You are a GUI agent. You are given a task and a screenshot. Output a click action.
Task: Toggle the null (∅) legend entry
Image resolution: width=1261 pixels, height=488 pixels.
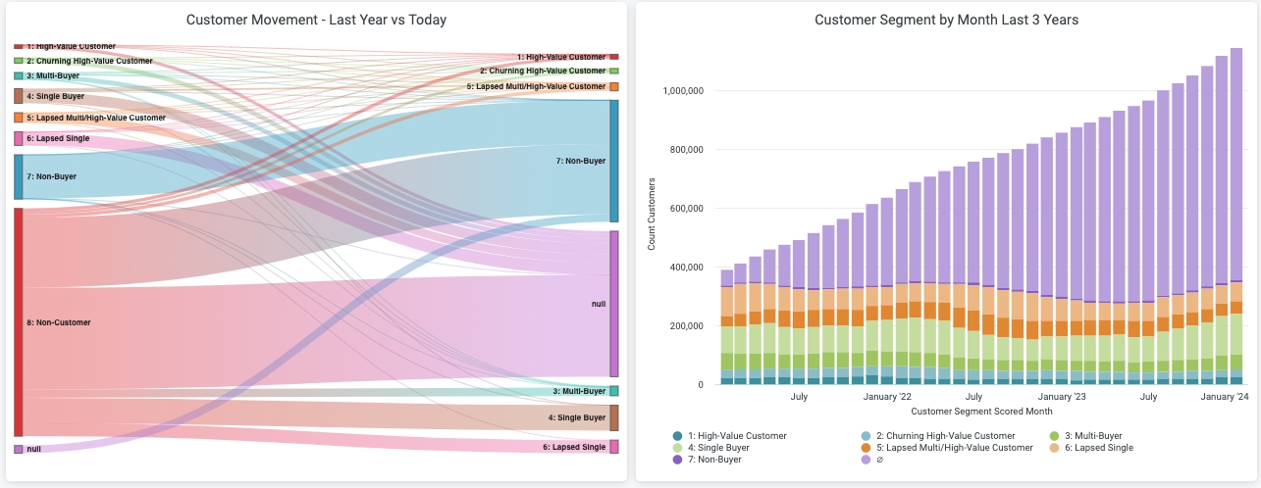866,459
